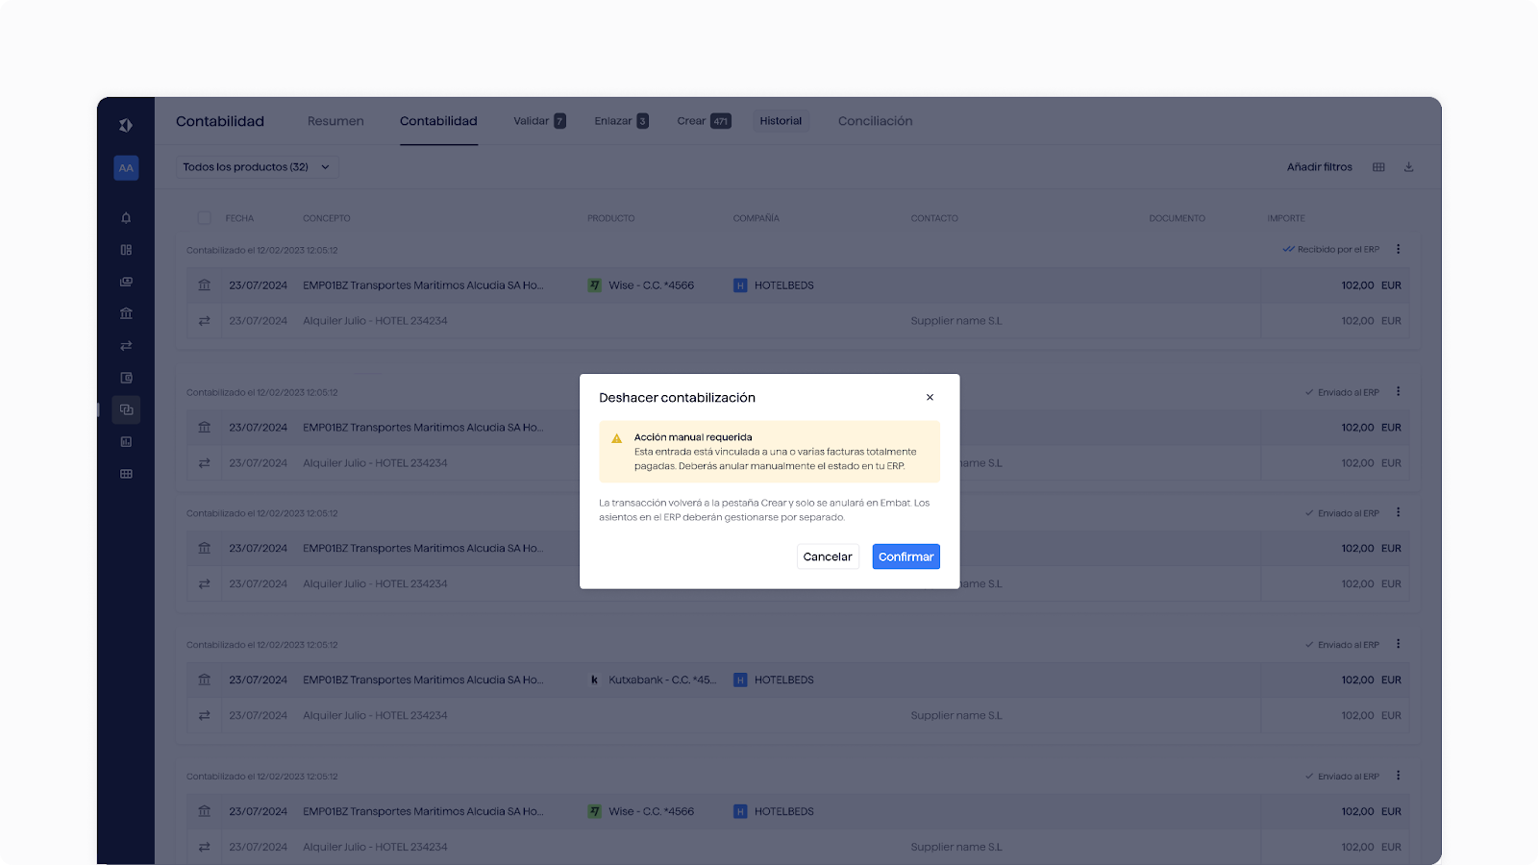
Task: Toggle the select-all checkbox in table header
Action: pos(204,218)
